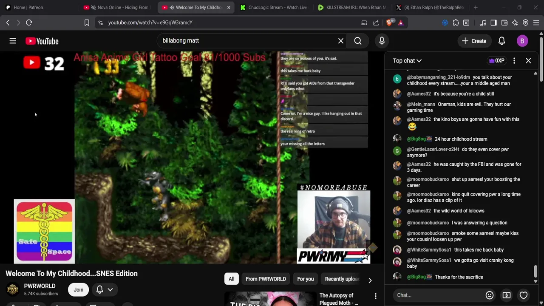Close Welcome To My Childhood tab
Viewport: 544px width, 306px height.
point(228,7)
